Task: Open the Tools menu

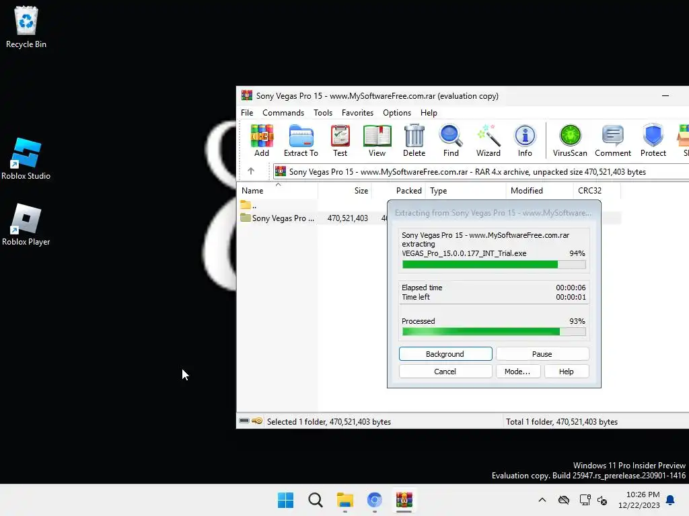Action: point(323,113)
